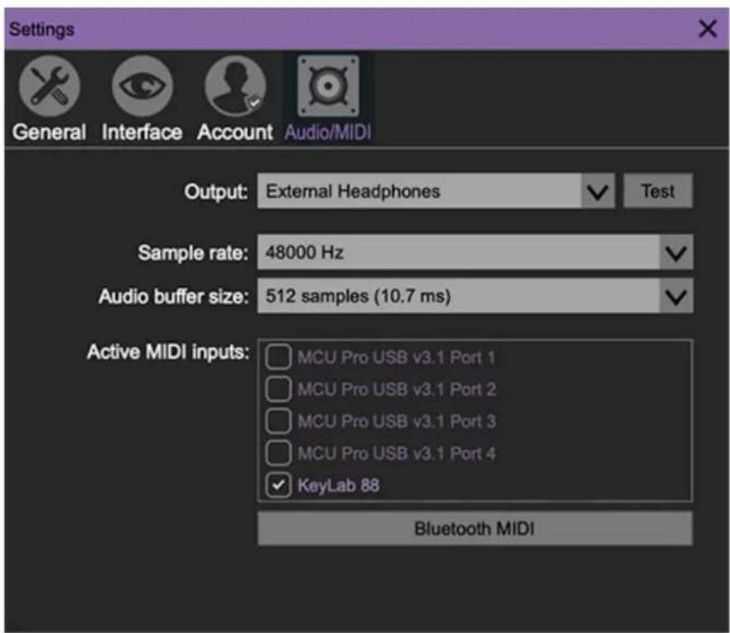Click the MCU Pro USB v3.1 Port 1 label
The height and width of the screenshot is (633, 730).
(x=396, y=357)
